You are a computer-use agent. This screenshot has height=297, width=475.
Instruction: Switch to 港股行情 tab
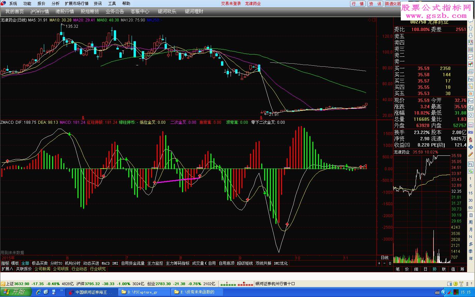pyautogui.click(x=65, y=12)
